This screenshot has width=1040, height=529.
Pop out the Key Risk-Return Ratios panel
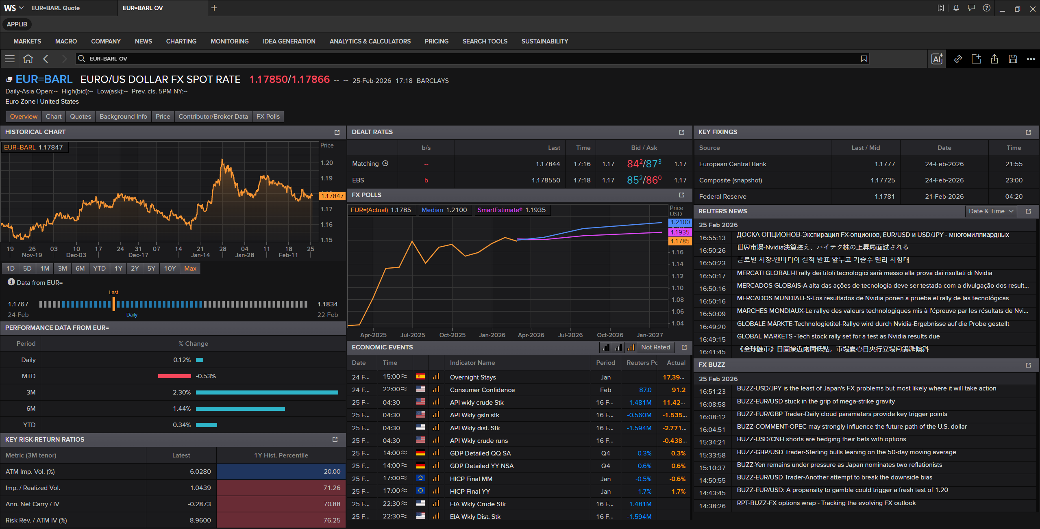[335, 440]
